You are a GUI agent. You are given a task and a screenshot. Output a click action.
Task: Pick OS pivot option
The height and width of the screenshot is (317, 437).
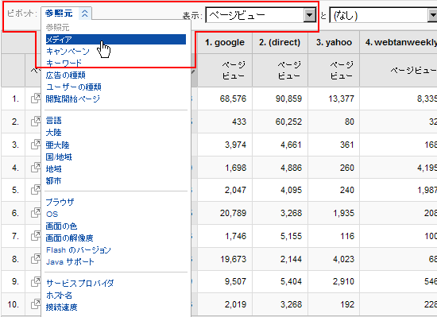(x=52, y=214)
